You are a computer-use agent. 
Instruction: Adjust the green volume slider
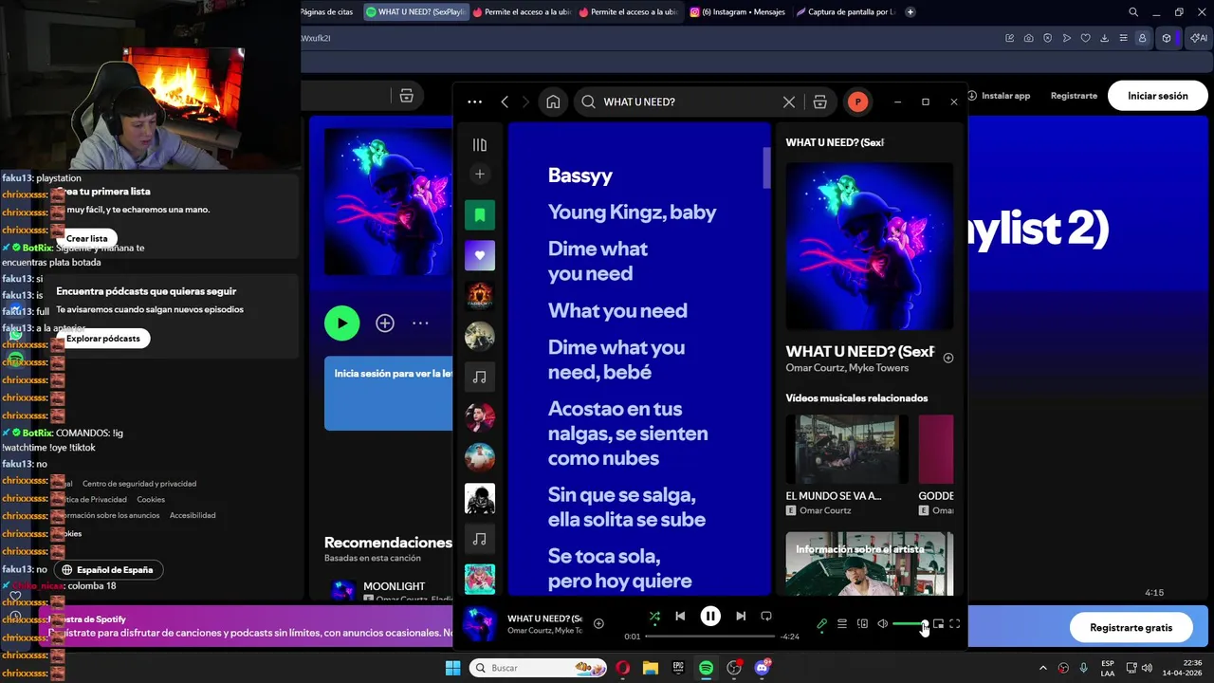(909, 623)
